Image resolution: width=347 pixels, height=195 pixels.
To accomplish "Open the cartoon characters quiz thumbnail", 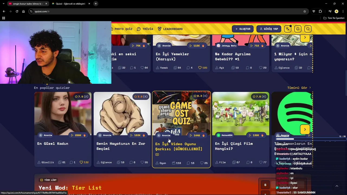I will tap(241, 114).
